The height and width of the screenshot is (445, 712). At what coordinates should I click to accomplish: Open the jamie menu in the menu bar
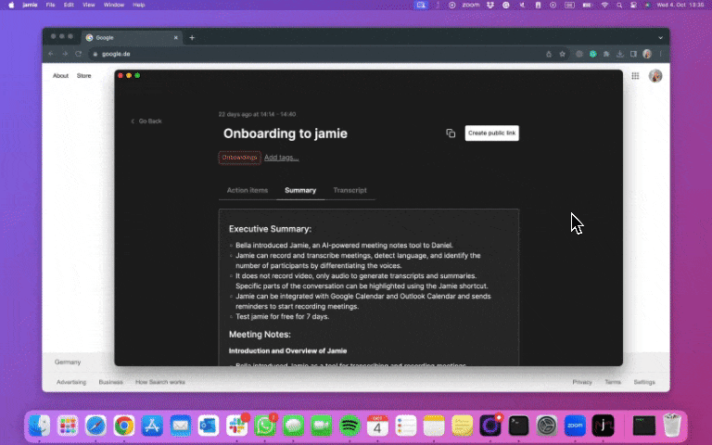30,5
